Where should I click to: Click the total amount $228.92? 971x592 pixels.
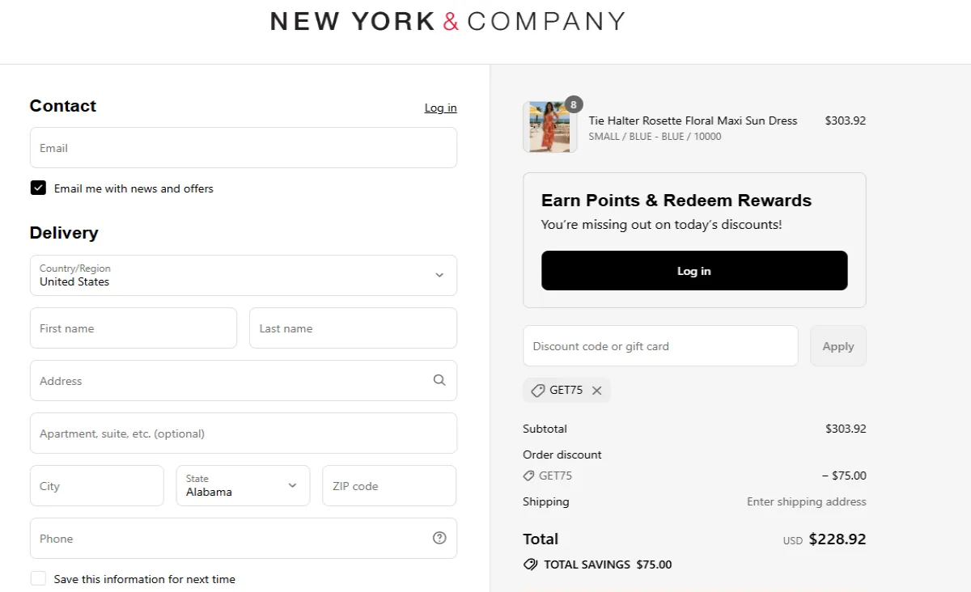837,539
